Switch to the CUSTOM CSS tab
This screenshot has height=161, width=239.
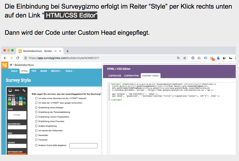[114, 76]
